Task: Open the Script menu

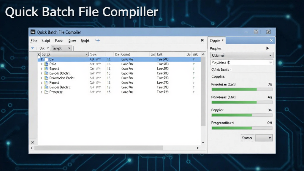Action: [46, 40]
